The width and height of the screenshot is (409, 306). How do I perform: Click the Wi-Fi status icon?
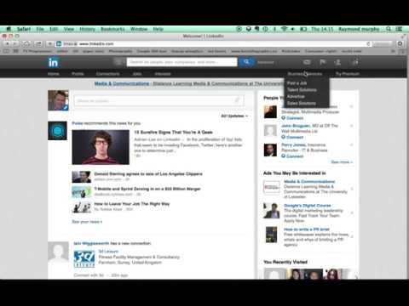coord(284,29)
